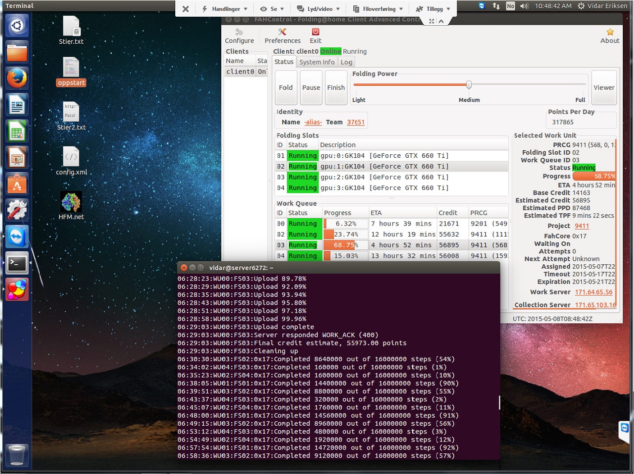Open System Settings launcher icon

click(x=17, y=210)
